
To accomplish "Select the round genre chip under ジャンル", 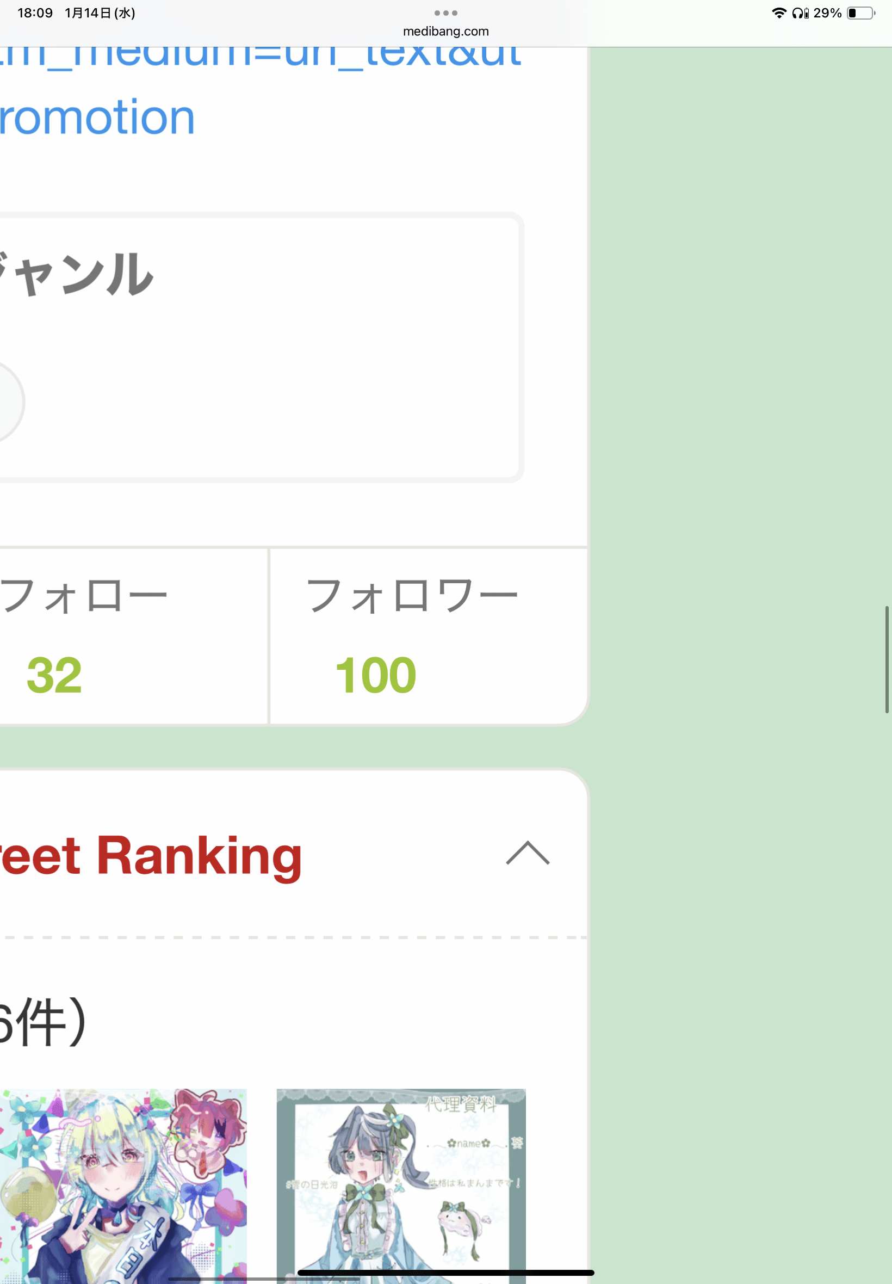I will 8,402.
